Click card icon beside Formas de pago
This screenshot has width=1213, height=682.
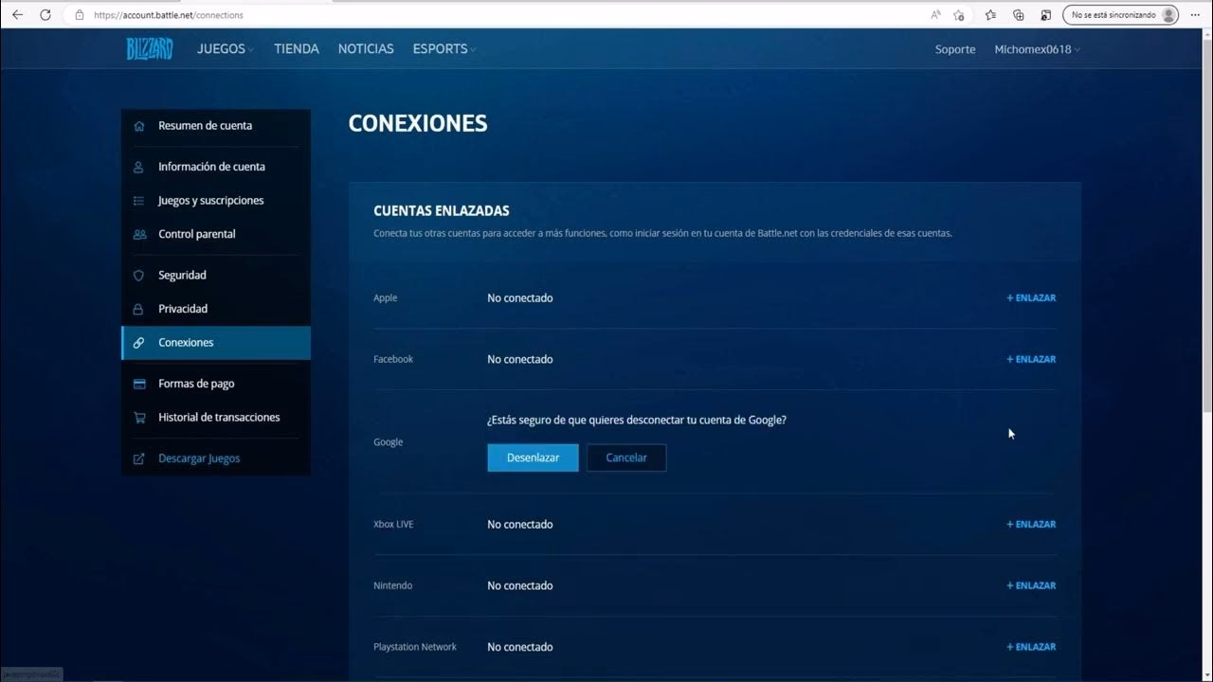pos(139,384)
